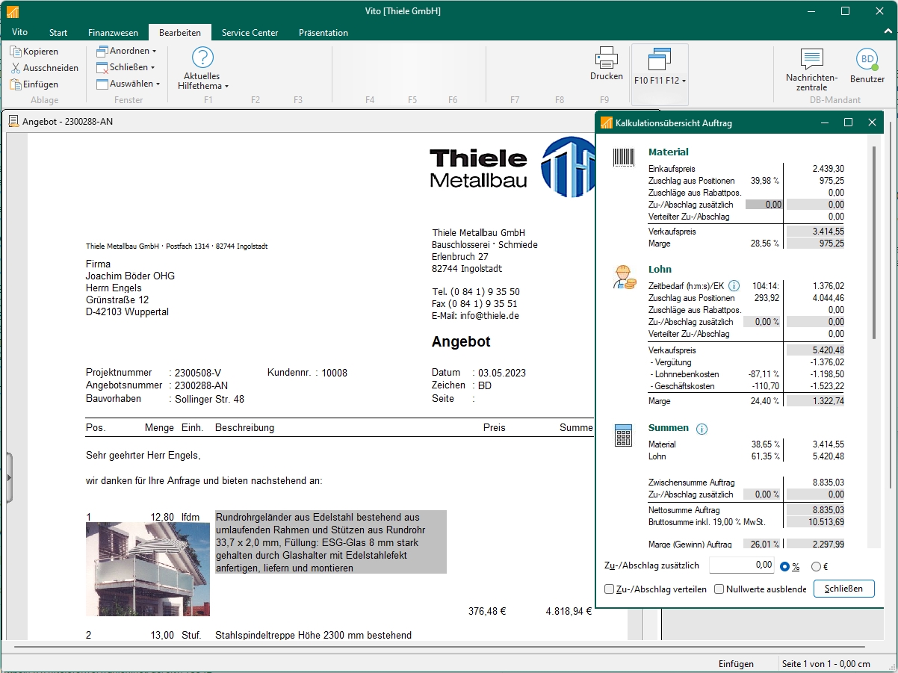Click the Ausschneiden scissors icon
The width and height of the screenshot is (898, 673).
tap(15, 68)
